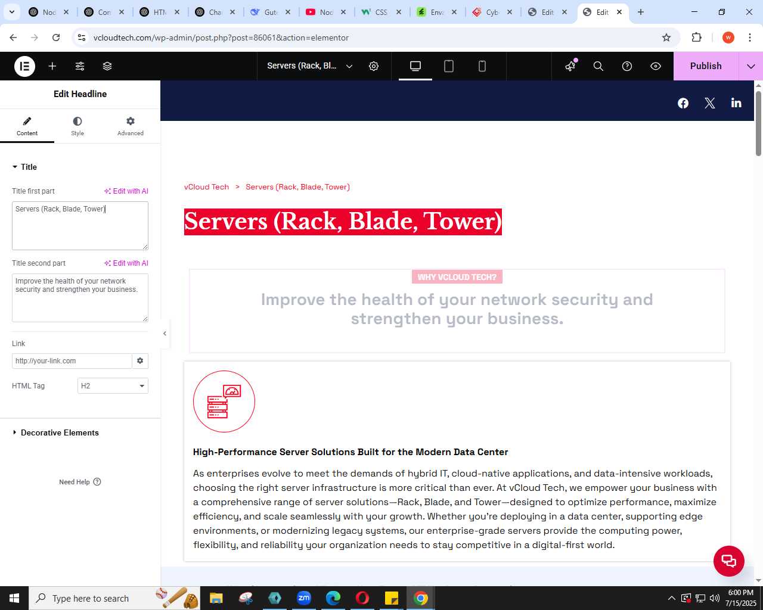Click the circular server illustration icon
Image resolution: width=763 pixels, height=610 pixels.
[224, 402]
